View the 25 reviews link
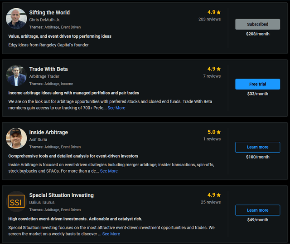This screenshot has height=244, width=290. [x=211, y=202]
